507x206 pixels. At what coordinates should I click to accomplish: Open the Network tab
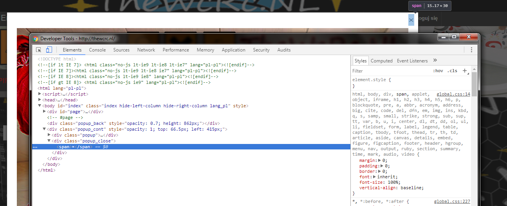tap(146, 50)
